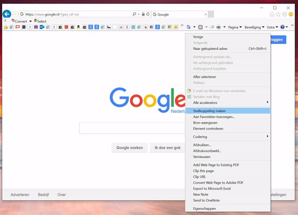Click the yellow smiley feedback icon

tap(291, 14)
